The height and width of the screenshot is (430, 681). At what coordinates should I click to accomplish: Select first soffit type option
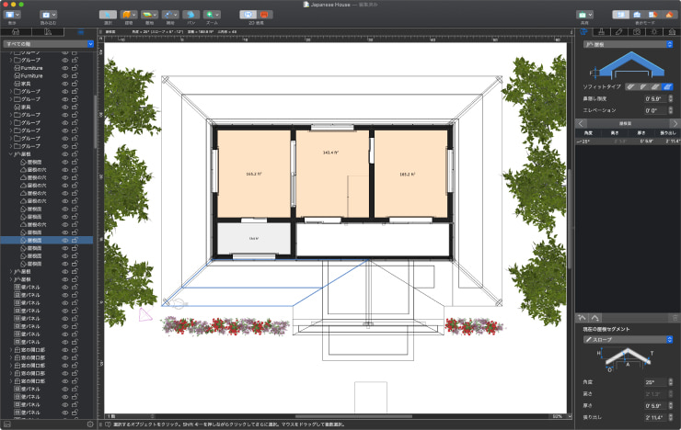pyautogui.click(x=631, y=86)
